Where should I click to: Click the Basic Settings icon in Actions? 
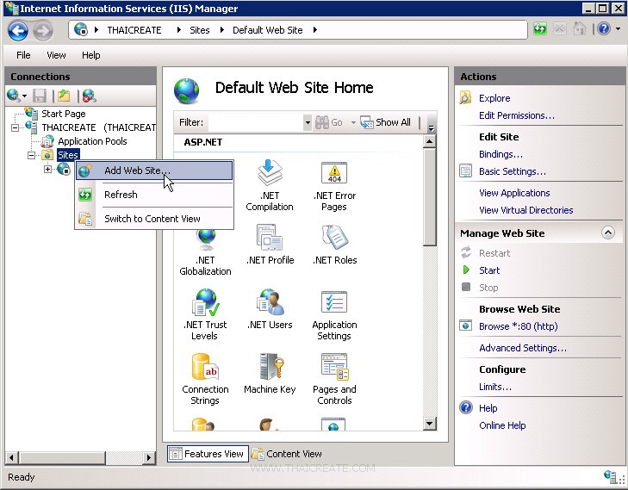[465, 171]
